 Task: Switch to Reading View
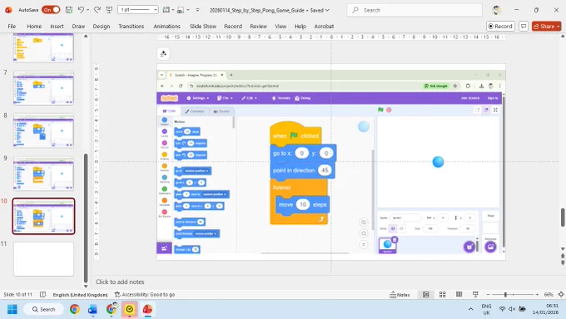click(459, 295)
